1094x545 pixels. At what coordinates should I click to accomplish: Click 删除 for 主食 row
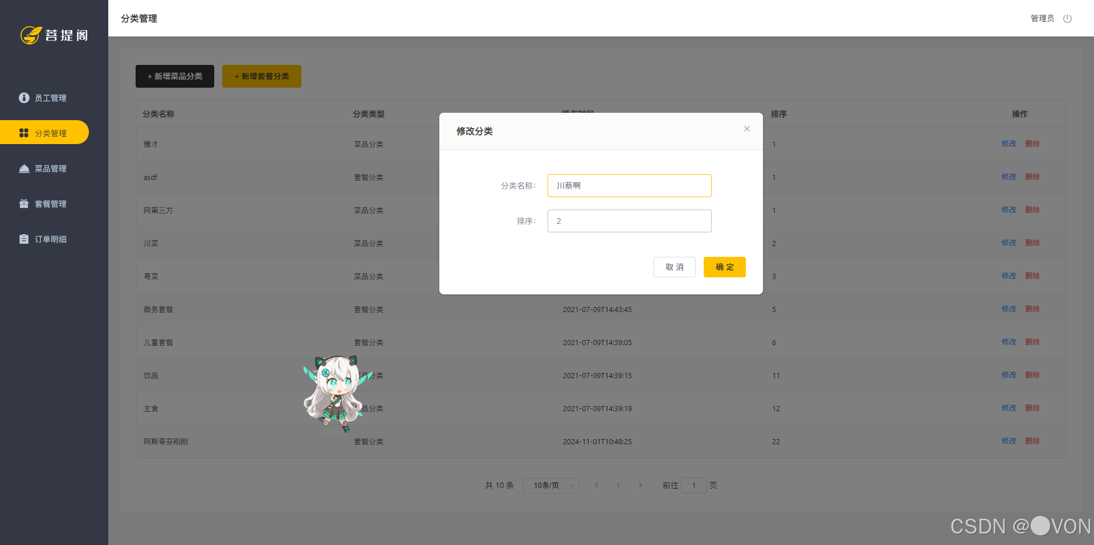coord(1032,408)
